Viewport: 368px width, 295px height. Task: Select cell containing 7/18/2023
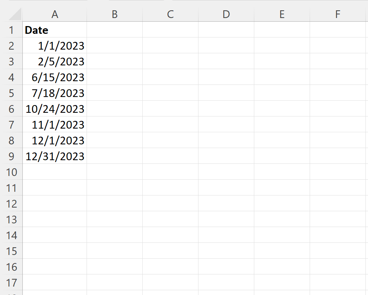point(55,93)
